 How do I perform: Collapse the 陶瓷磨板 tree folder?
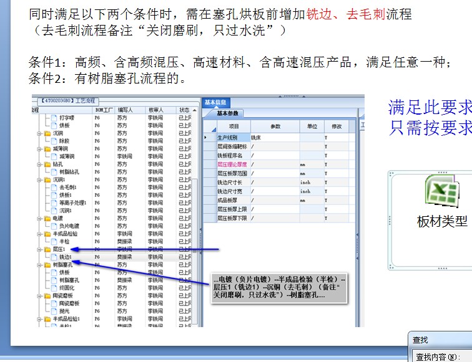39,296
